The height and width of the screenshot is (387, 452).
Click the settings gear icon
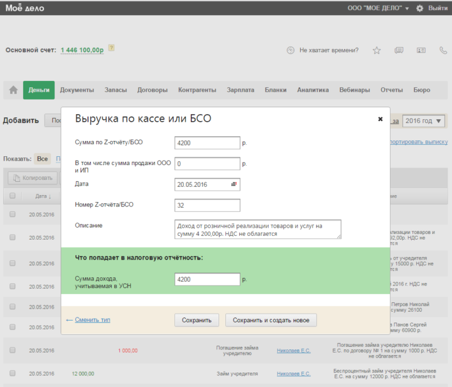[x=419, y=8]
